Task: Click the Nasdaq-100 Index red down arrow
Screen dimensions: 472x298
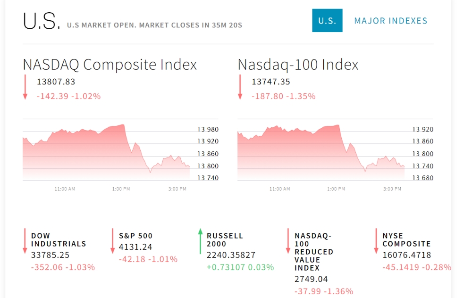Action: [x=240, y=87]
